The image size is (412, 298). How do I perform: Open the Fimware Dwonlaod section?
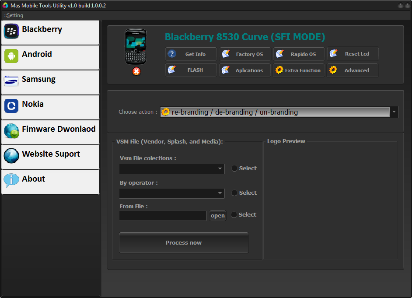[x=50, y=132]
